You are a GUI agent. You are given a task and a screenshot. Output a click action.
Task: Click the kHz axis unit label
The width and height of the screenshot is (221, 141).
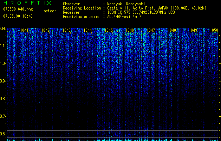(3, 29)
